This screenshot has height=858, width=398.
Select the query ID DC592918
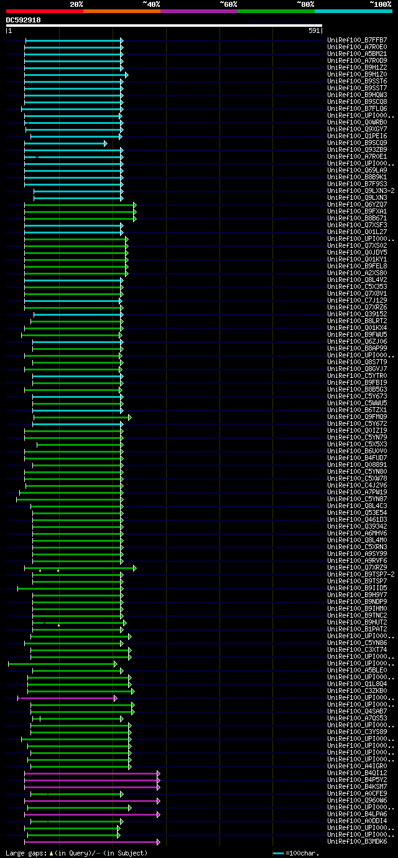point(24,20)
